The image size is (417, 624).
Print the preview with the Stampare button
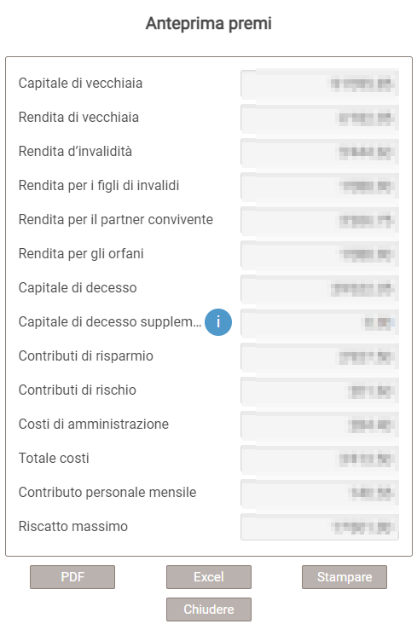(345, 577)
